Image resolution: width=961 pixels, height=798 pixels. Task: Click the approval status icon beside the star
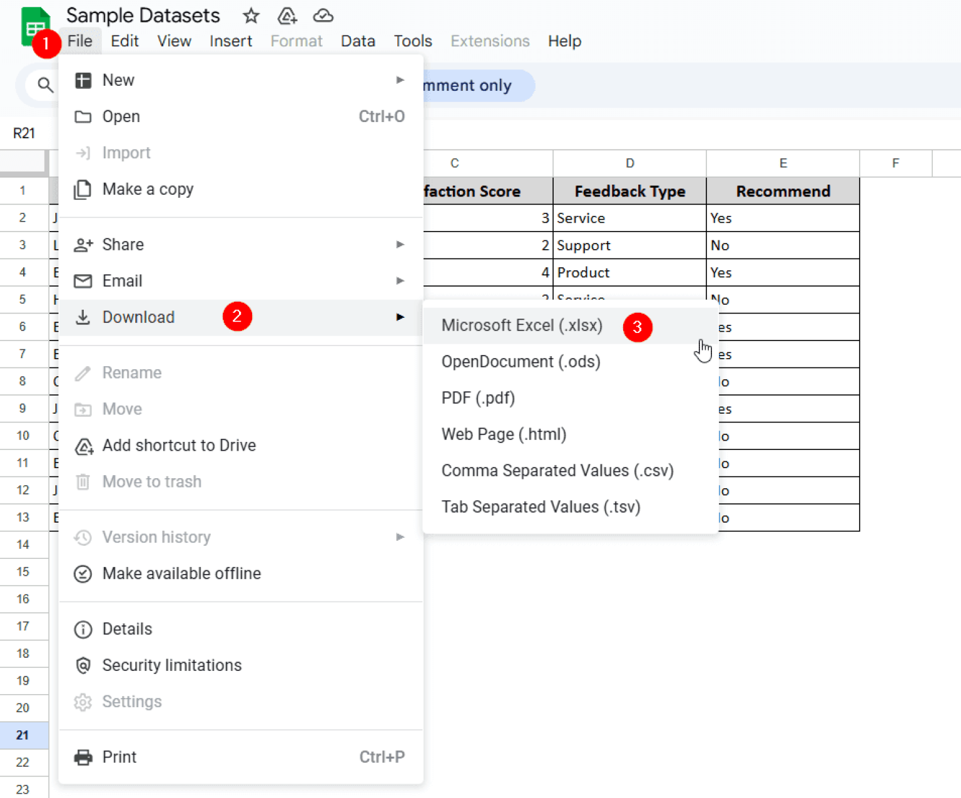[287, 16]
